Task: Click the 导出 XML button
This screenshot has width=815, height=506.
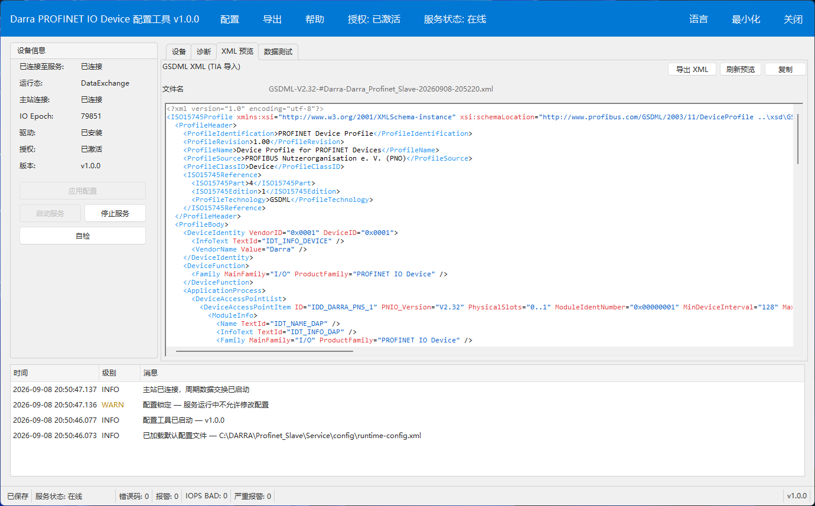Action: point(692,69)
